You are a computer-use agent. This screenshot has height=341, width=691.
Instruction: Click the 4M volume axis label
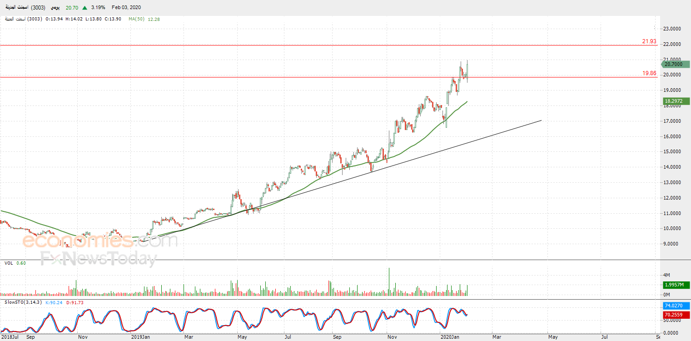tap(667, 275)
